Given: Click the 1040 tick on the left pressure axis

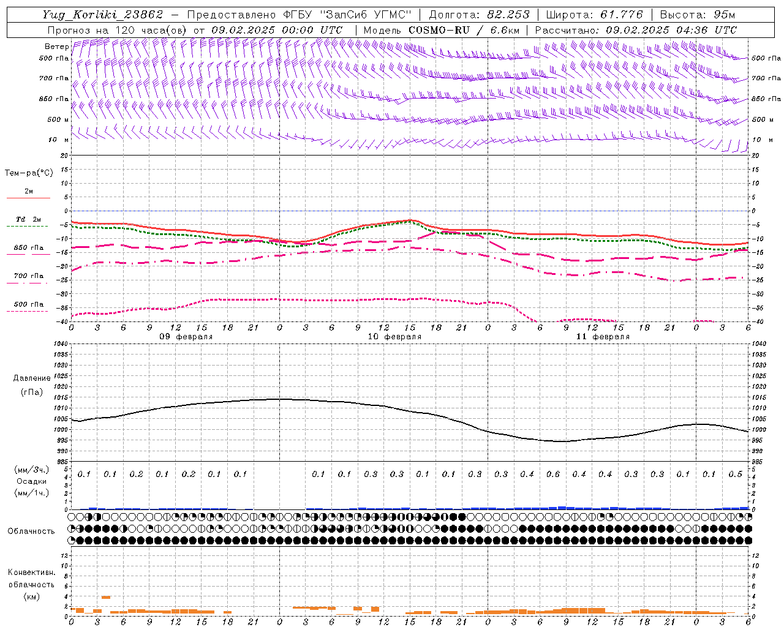Looking at the screenshot, I should point(62,344).
